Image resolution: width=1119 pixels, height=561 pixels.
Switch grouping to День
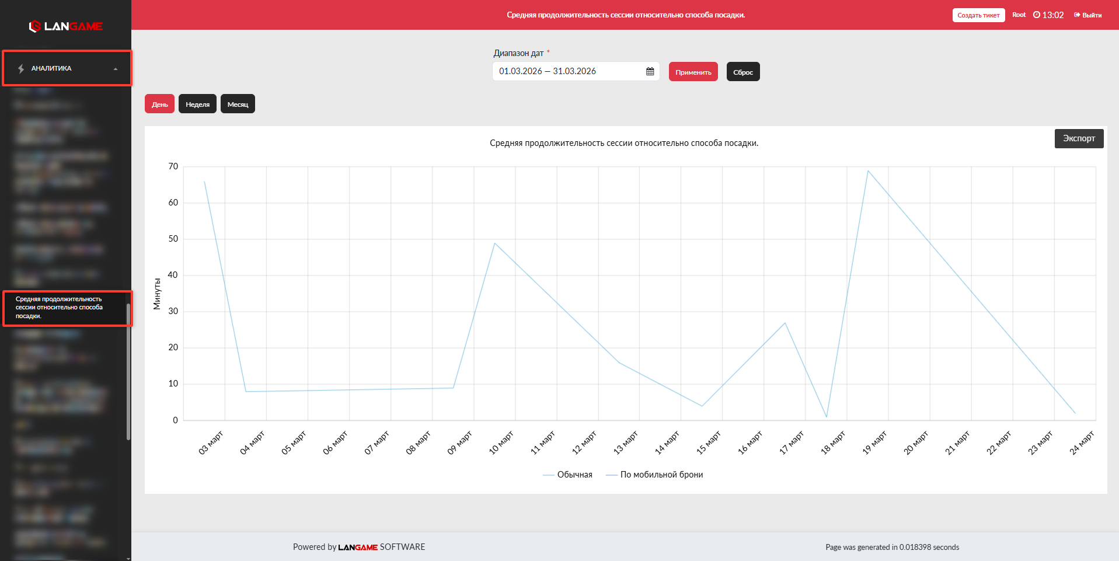[159, 104]
